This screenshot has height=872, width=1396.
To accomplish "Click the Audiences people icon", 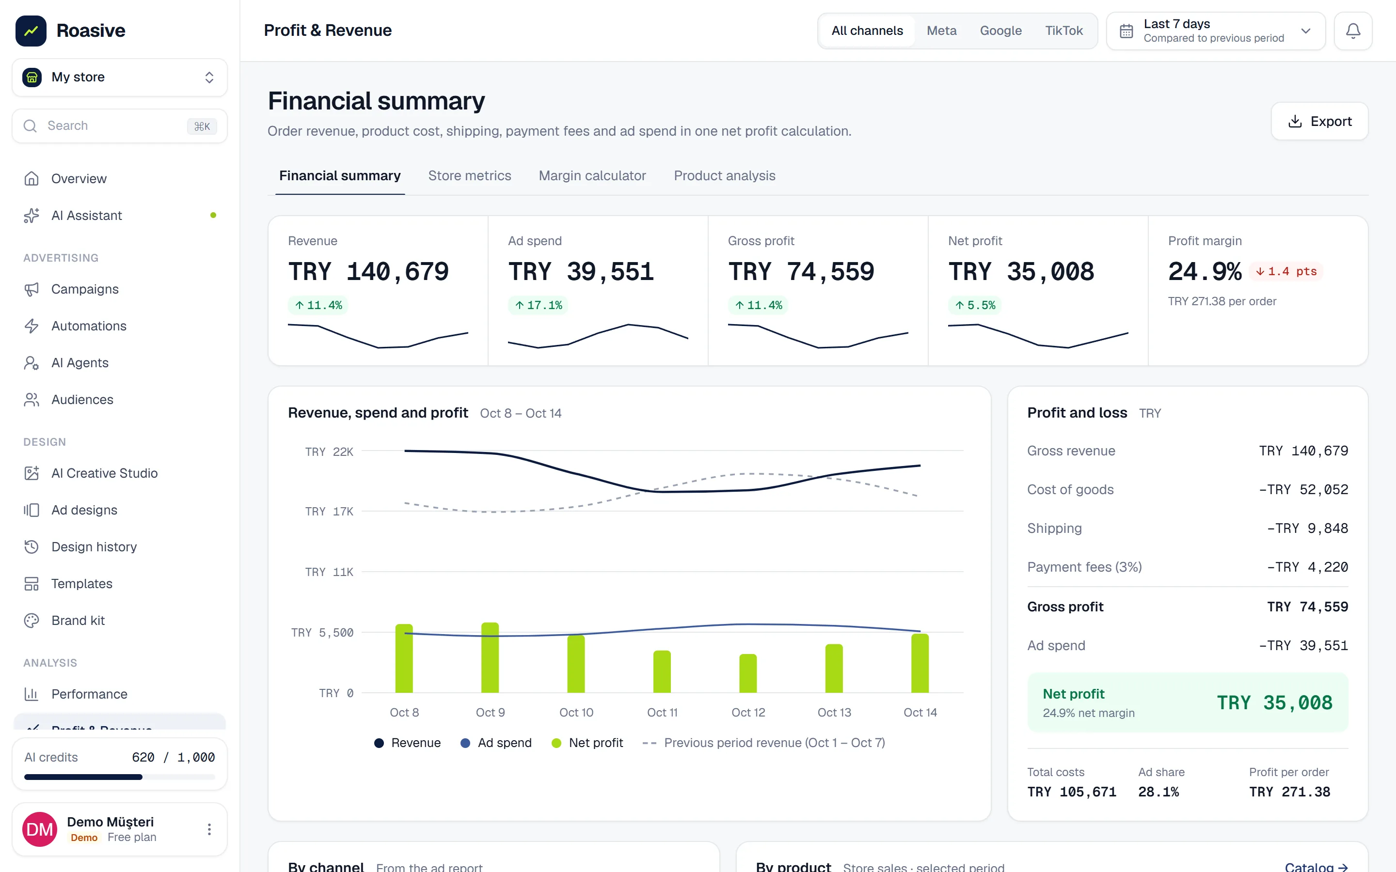I will pos(31,400).
